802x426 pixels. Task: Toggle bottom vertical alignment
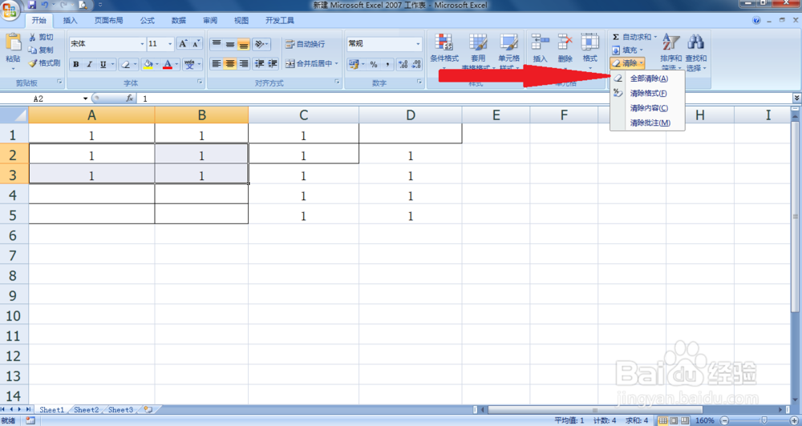[244, 44]
